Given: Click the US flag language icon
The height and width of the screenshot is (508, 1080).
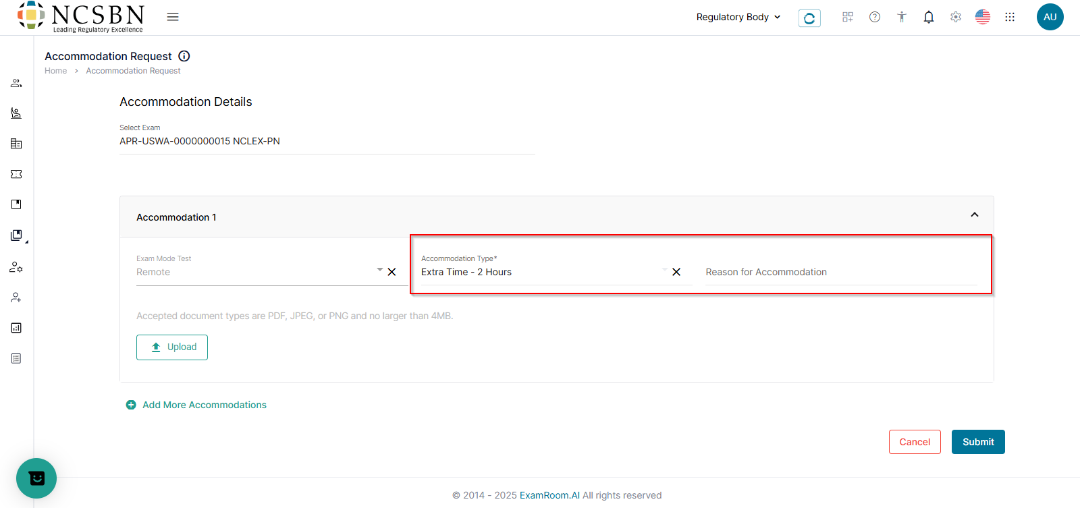Looking at the screenshot, I should coord(983,17).
